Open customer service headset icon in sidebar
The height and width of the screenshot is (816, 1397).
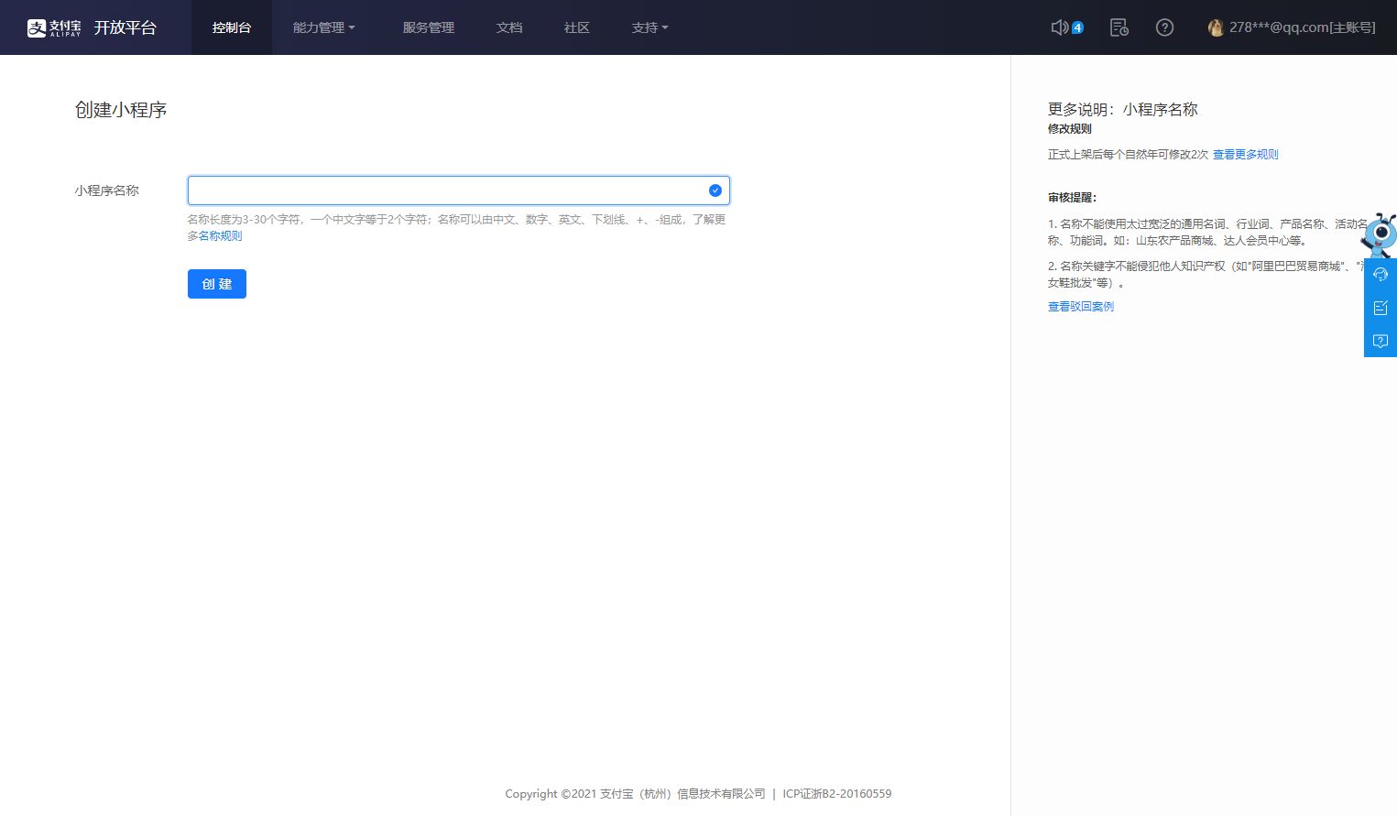pyautogui.click(x=1381, y=275)
